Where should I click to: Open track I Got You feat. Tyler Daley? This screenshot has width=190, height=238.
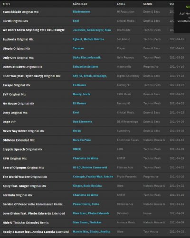pyautogui.click(x=31, y=76)
